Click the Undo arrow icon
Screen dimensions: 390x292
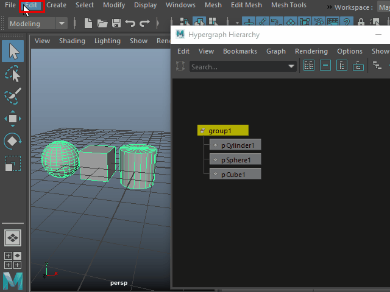130,24
